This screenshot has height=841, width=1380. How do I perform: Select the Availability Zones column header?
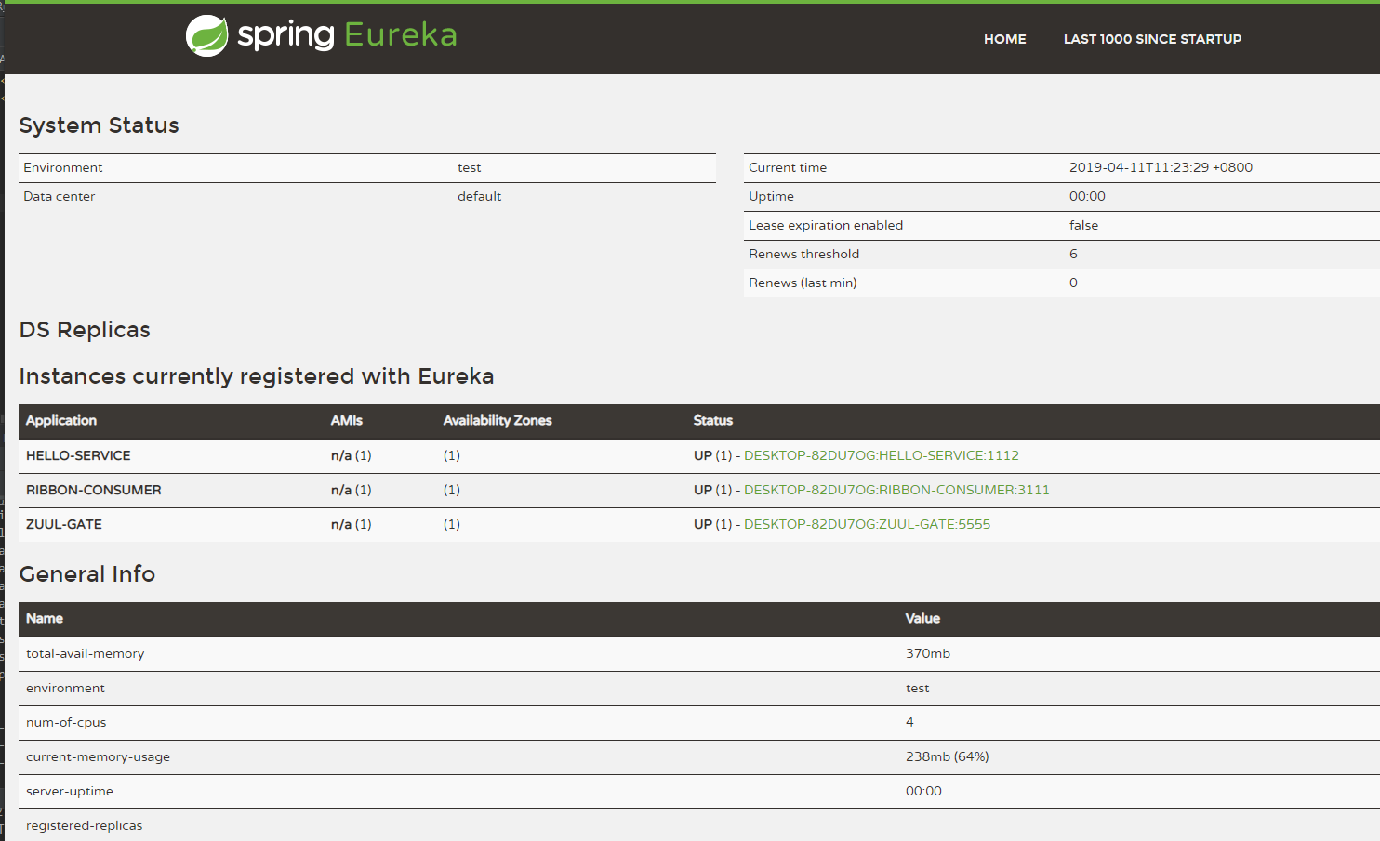498,421
